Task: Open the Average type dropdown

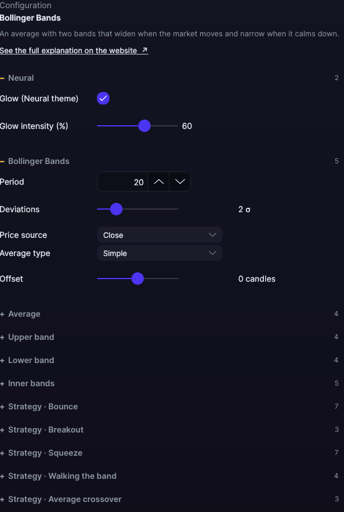Action: (x=159, y=253)
